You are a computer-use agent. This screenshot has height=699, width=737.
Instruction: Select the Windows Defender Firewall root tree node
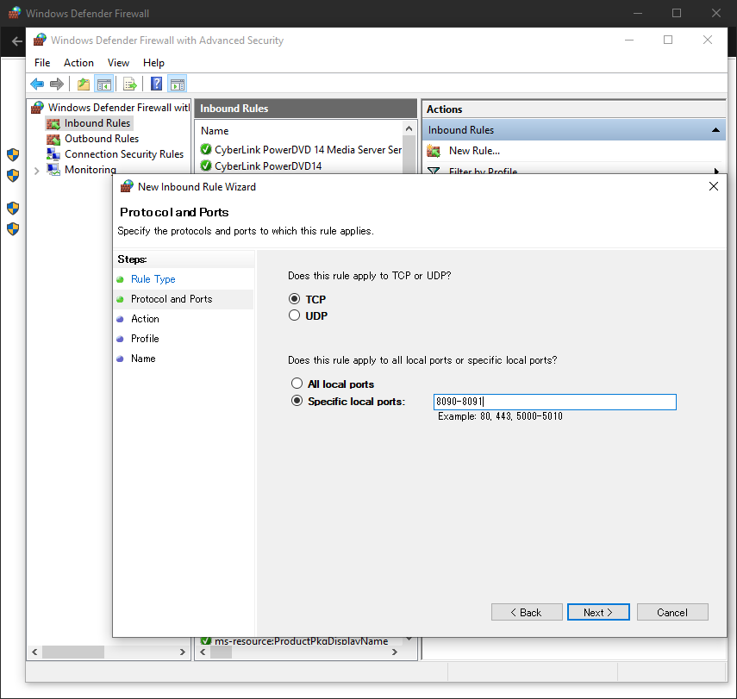pos(119,108)
